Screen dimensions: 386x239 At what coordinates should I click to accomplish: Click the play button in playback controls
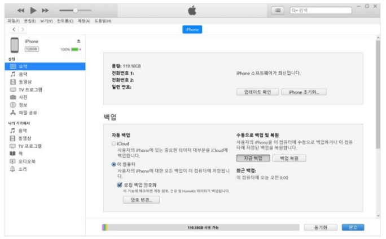click(x=33, y=11)
